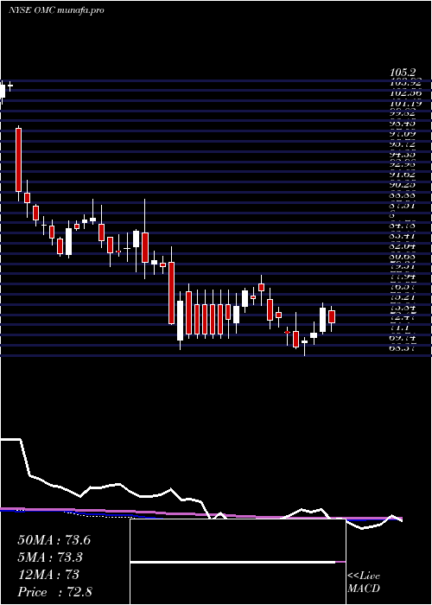Viewport: 432px width, 605px height.
Task: Click the '<<Live MACD' label
Action: point(364,582)
